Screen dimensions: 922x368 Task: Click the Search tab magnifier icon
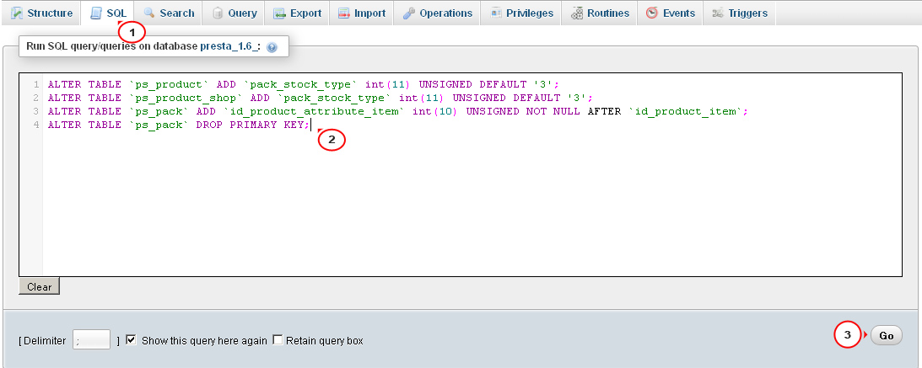(x=148, y=13)
